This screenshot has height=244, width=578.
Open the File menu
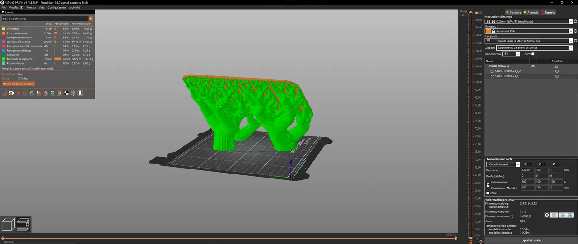pos(4,8)
